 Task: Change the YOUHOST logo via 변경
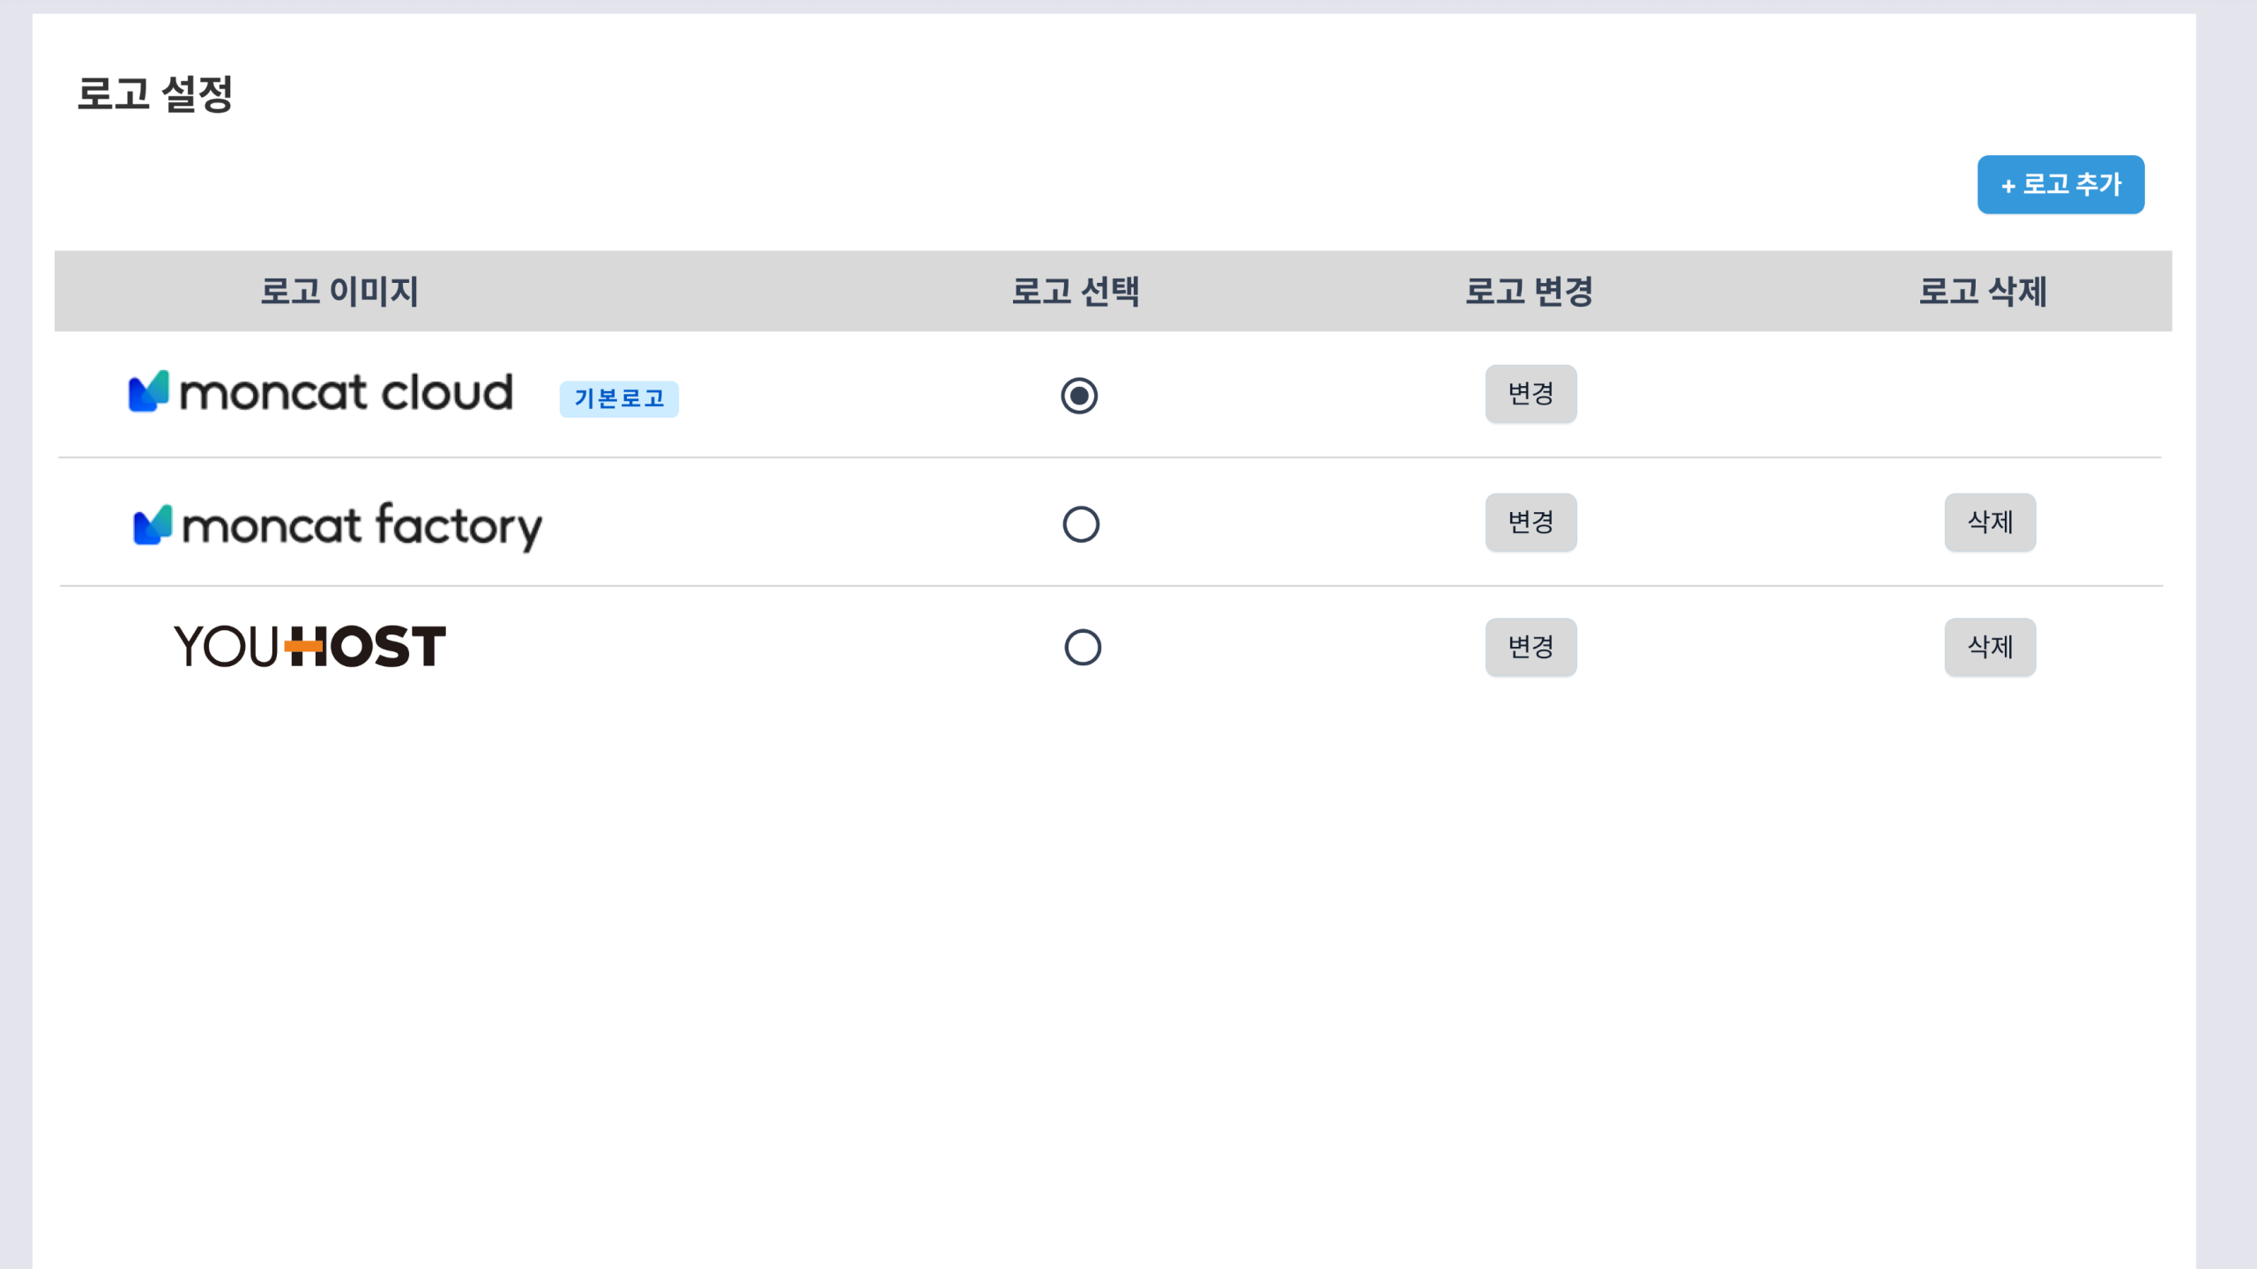1531,647
